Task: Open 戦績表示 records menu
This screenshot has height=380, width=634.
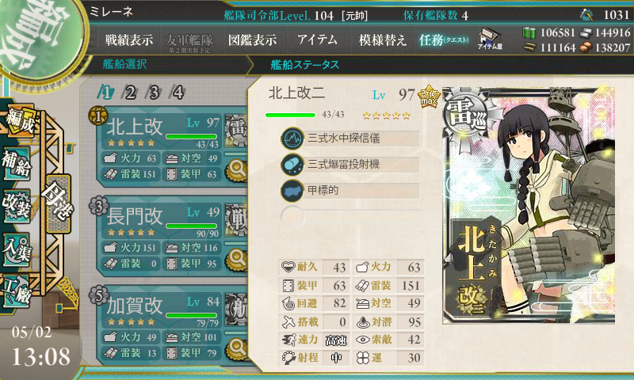Action: point(129,40)
